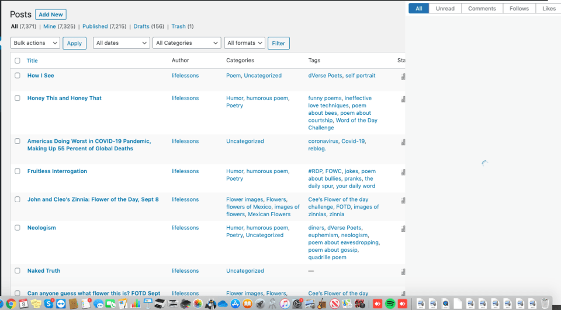Screen dimensions: 561x310
Task: Open stats icon for Fruitless Interrogation post
Action: 403,172
